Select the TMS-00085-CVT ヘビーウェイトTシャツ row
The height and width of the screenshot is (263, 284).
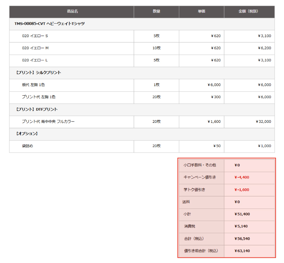[x=49, y=24]
